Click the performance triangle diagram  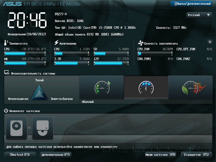click(39, 92)
